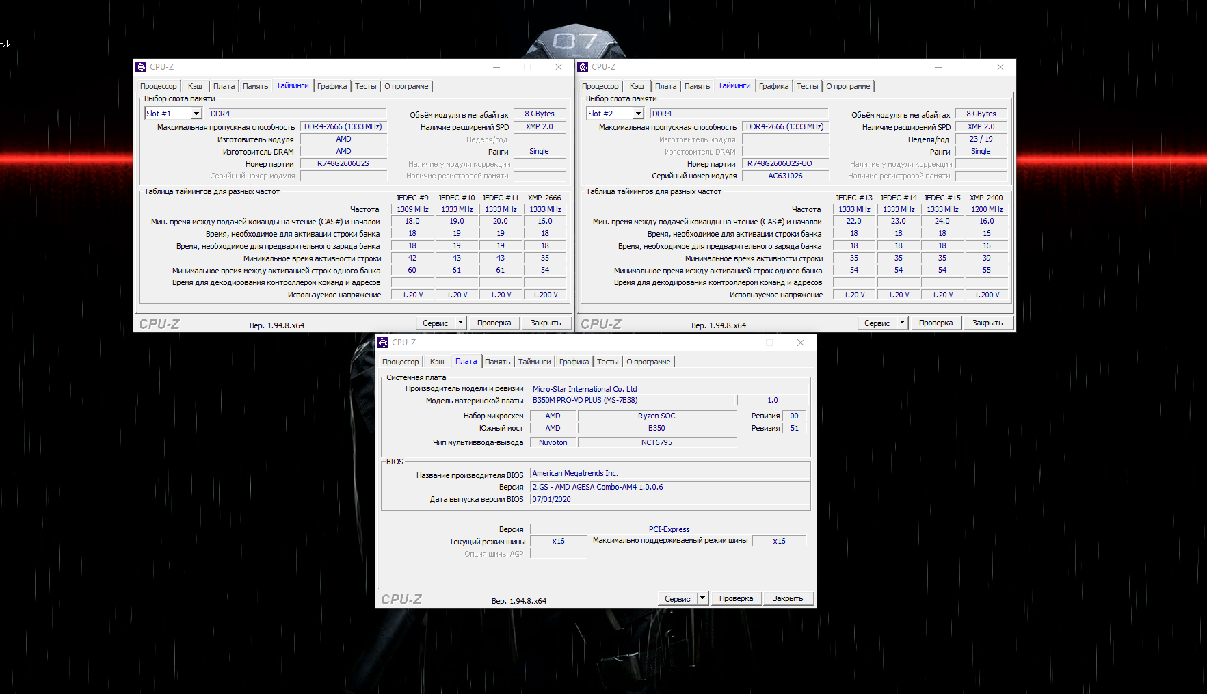Screen dimensions: 1207x694
Task: Click part number R748G2606U2S-UO field
Action: [x=785, y=163]
